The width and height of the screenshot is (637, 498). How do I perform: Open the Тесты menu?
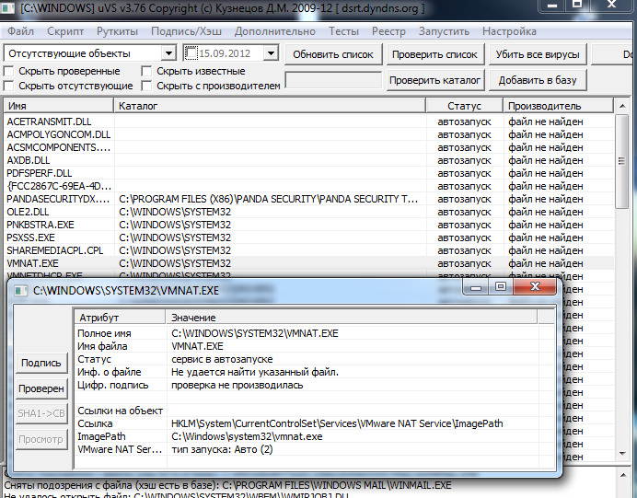tap(343, 31)
